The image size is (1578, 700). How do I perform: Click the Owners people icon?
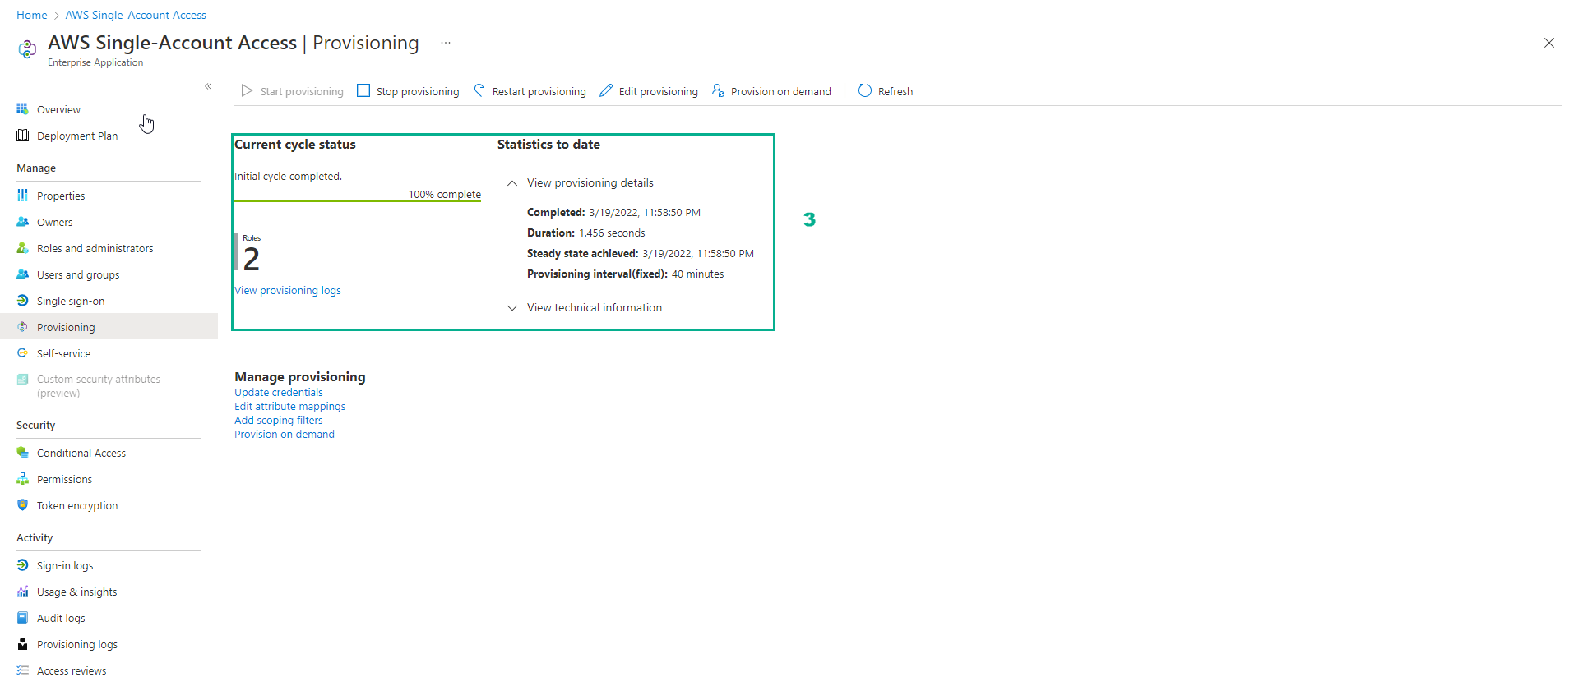[x=22, y=222]
